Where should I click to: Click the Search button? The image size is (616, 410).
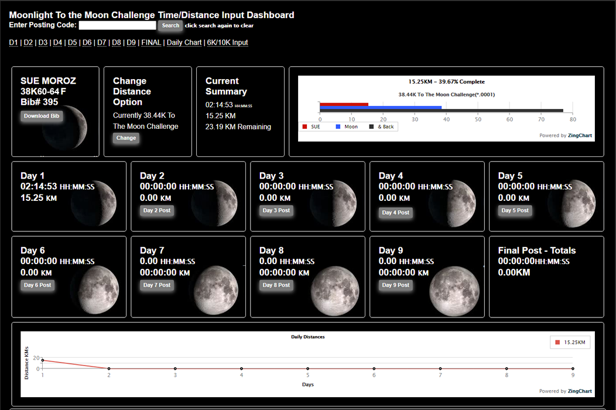[x=170, y=26]
